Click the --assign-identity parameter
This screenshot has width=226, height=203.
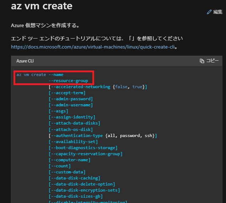coord(72,117)
